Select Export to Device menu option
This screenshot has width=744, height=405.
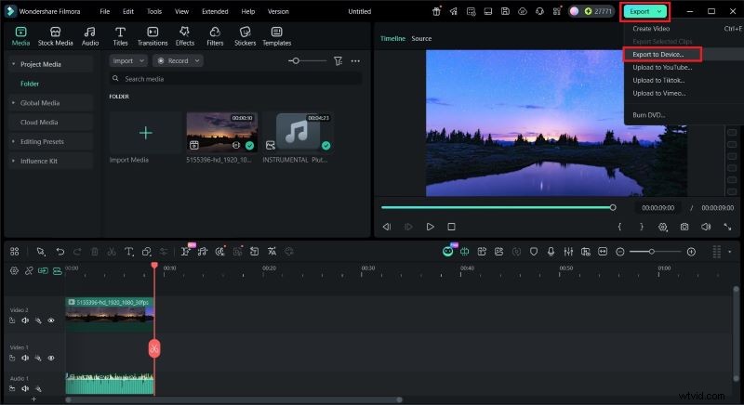(658, 55)
